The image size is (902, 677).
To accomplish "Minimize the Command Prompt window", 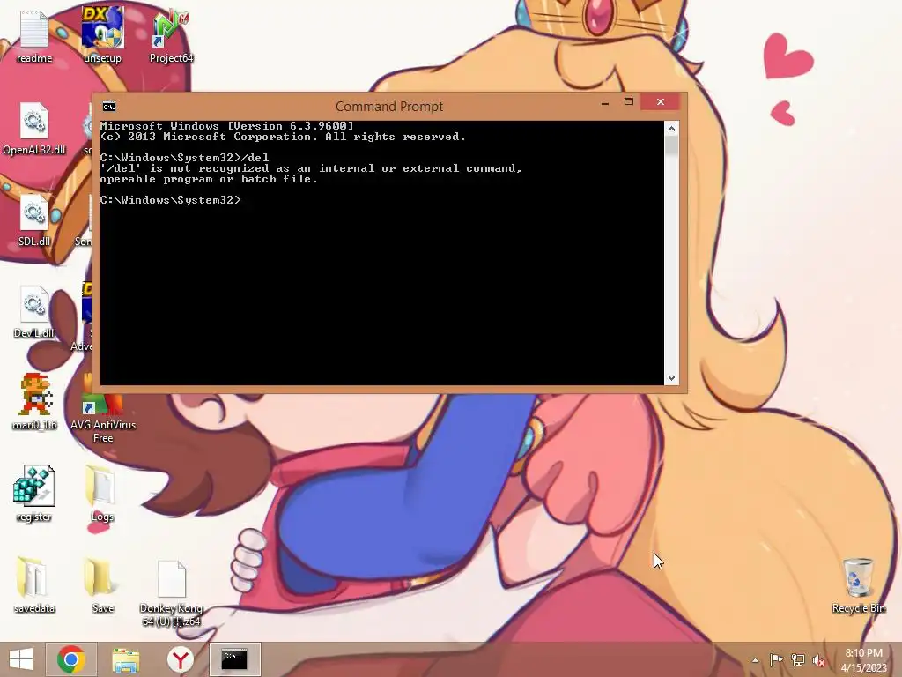I will pos(604,102).
